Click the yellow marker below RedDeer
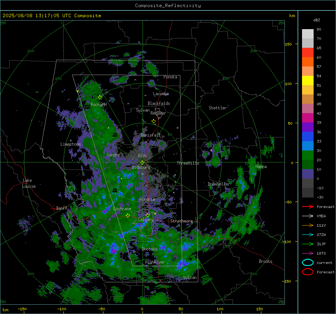 (x=154, y=121)
